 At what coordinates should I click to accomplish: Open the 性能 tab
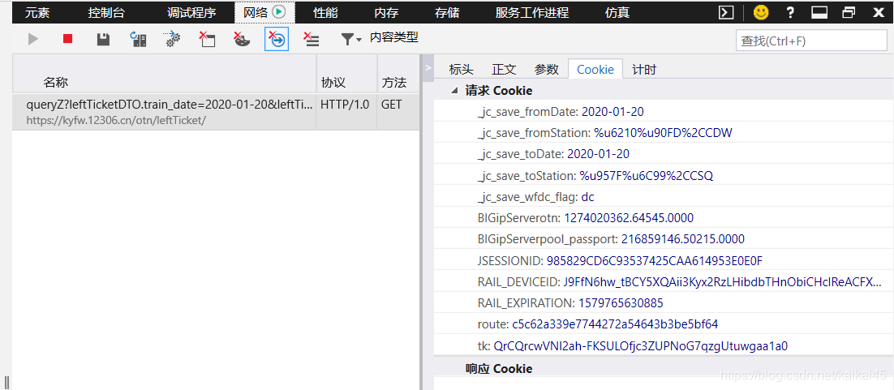coord(325,12)
